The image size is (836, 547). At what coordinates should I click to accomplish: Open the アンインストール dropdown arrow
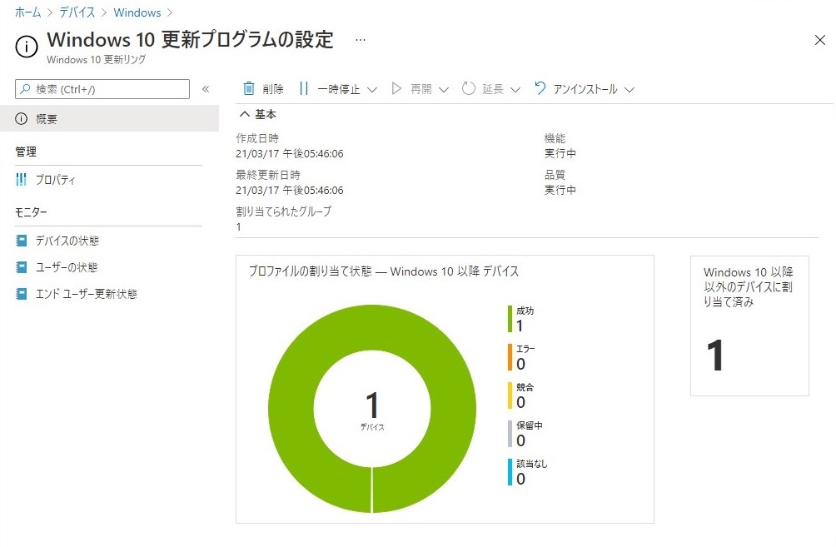pos(629,90)
